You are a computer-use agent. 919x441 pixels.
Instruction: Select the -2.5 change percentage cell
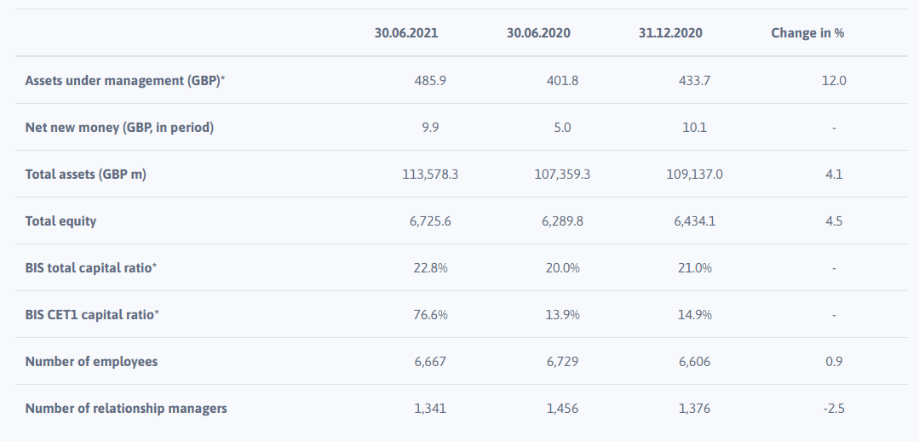[x=834, y=409]
